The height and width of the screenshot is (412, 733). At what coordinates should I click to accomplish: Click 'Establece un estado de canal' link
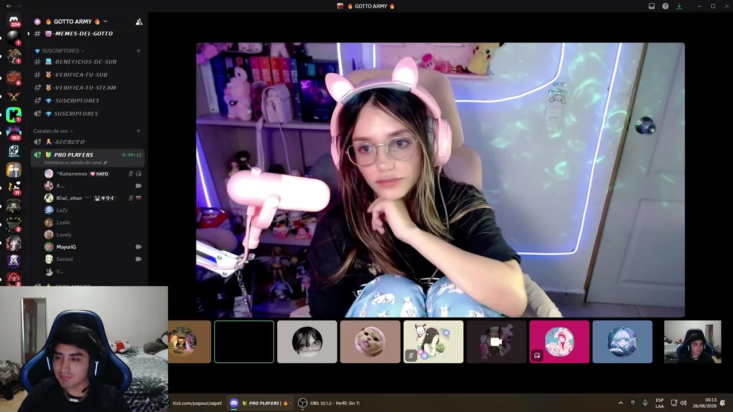[x=73, y=163]
